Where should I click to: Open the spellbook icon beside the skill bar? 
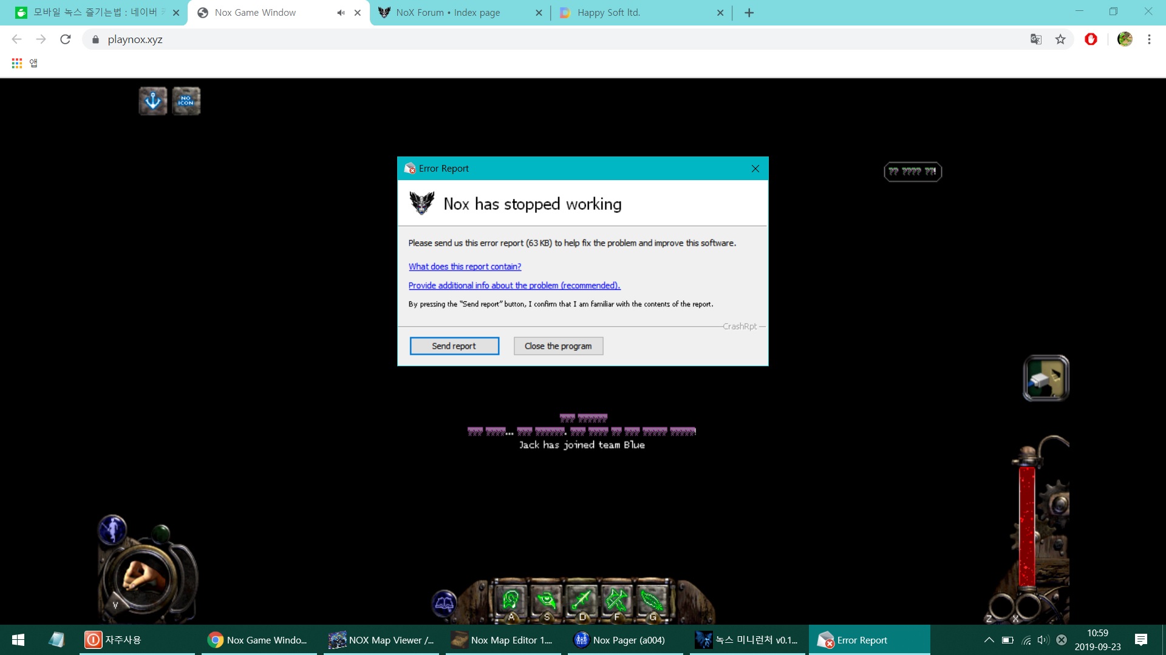[445, 603]
